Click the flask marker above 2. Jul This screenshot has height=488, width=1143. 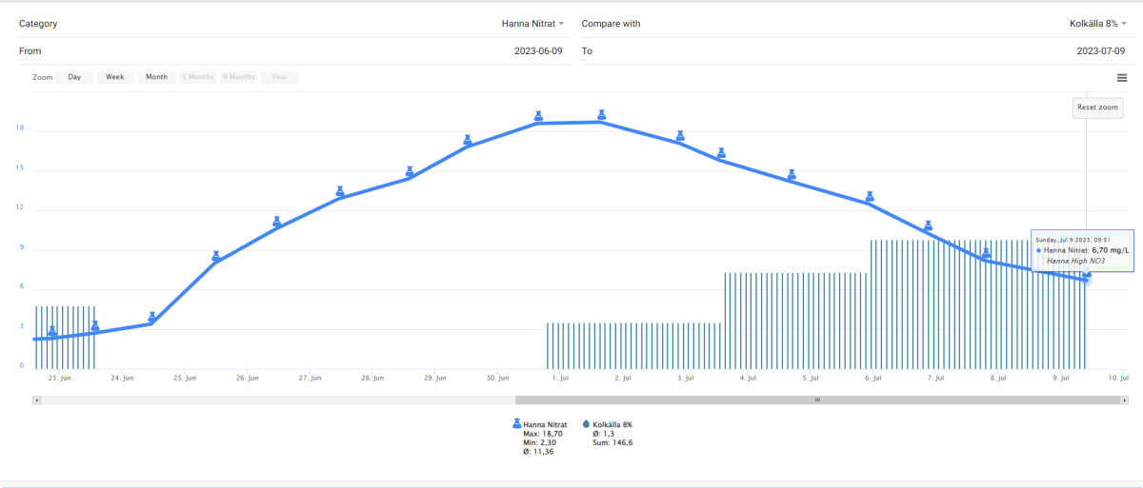(x=601, y=115)
